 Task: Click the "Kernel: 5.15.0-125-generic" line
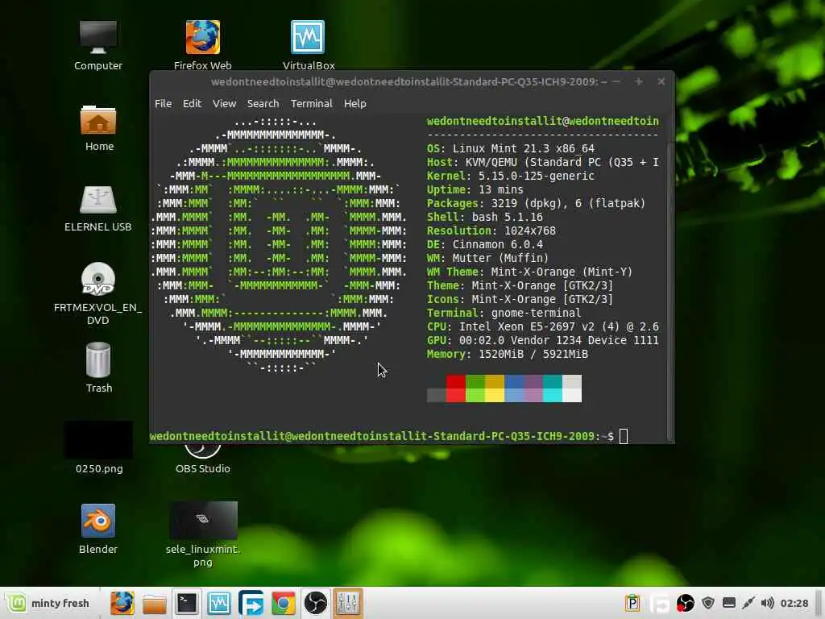pyautogui.click(x=510, y=177)
